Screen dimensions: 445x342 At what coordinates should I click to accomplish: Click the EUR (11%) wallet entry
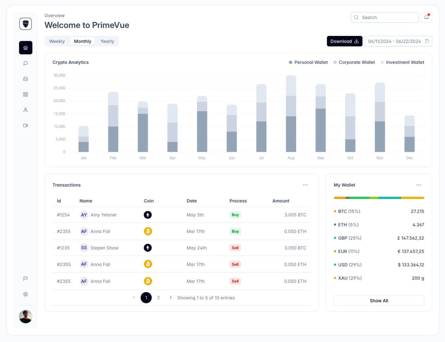coord(379,251)
